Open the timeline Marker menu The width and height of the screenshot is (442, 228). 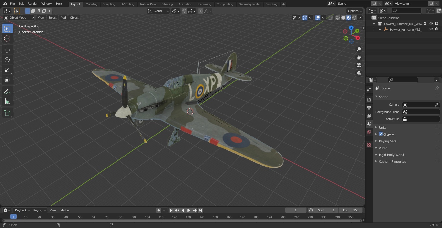(65, 210)
